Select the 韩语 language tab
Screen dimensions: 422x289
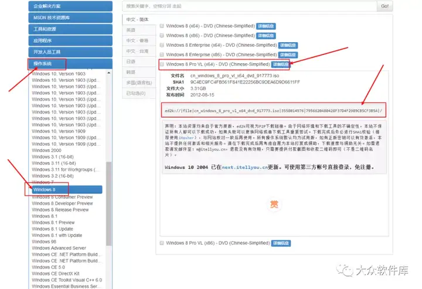[139, 73]
